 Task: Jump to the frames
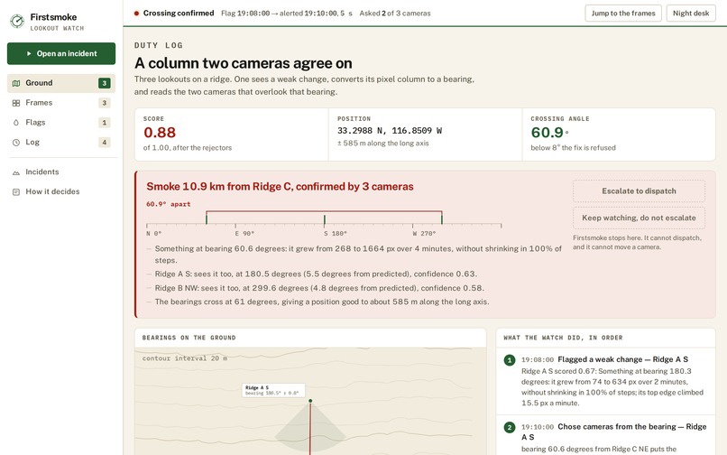point(623,13)
